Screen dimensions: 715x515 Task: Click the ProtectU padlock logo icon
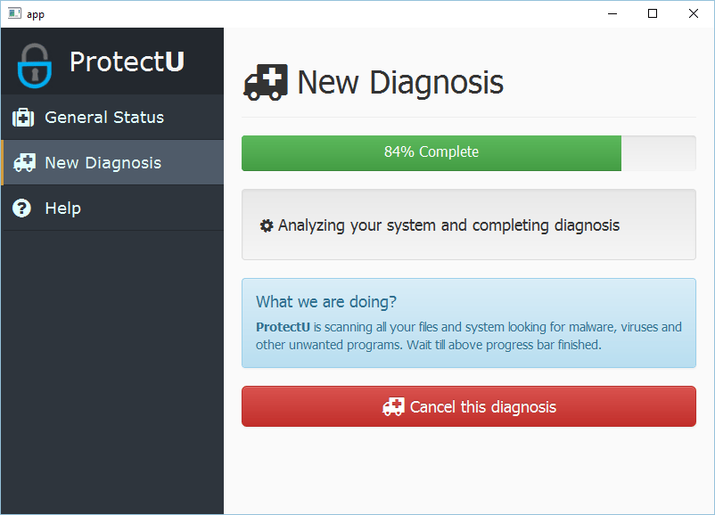pos(35,64)
